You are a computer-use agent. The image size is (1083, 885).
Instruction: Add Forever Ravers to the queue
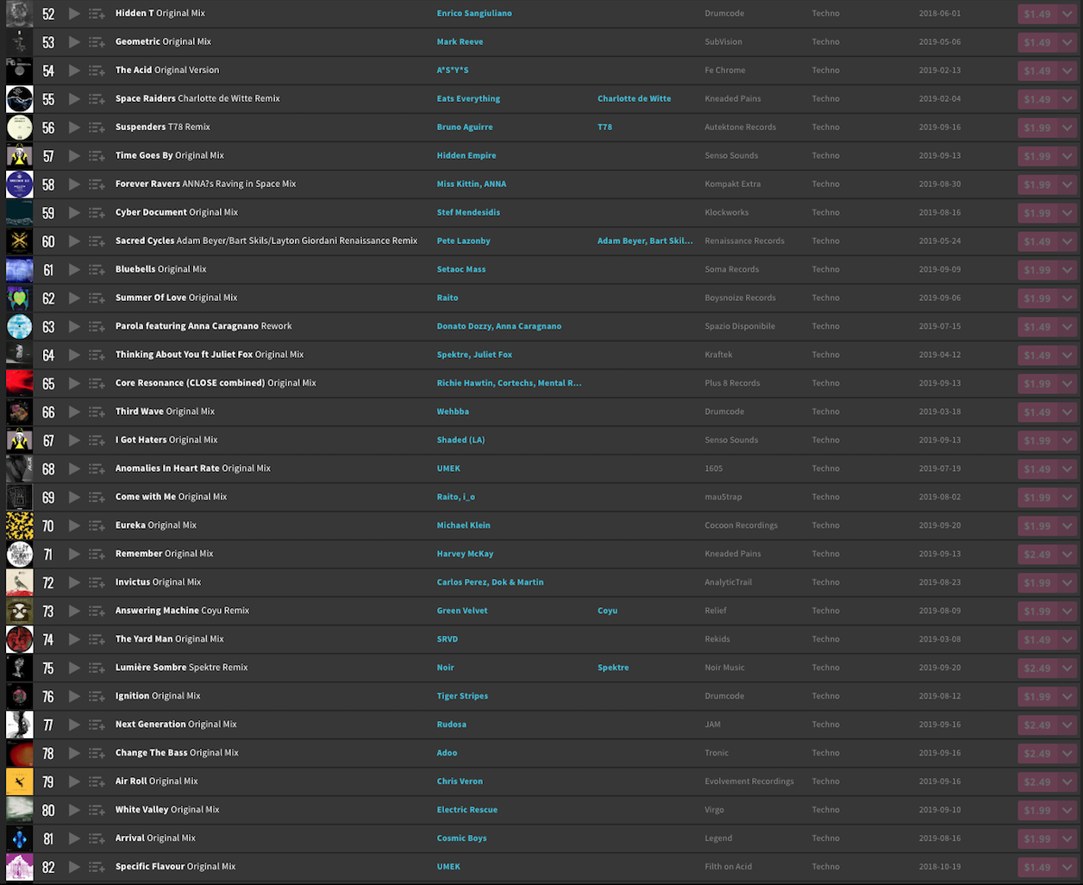tap(97, 185)
